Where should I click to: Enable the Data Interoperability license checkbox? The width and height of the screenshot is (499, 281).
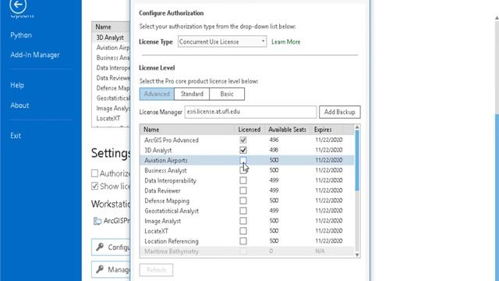(243, 180)
